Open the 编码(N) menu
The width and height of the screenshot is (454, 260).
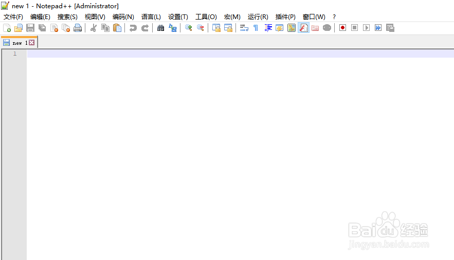pos(123,17)
